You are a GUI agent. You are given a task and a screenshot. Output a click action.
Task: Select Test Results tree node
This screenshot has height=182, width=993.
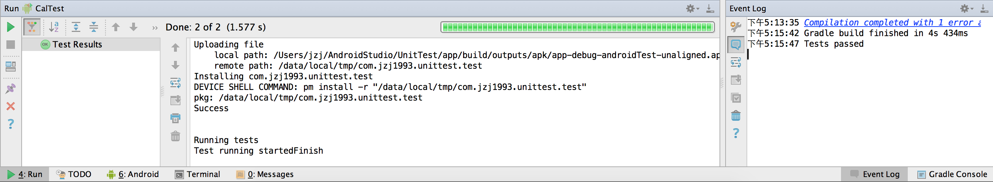77,45
